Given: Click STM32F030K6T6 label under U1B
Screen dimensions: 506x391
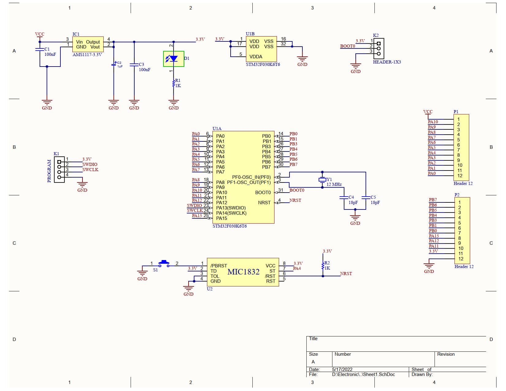Looking at the screenshot, I should point(263,65).
